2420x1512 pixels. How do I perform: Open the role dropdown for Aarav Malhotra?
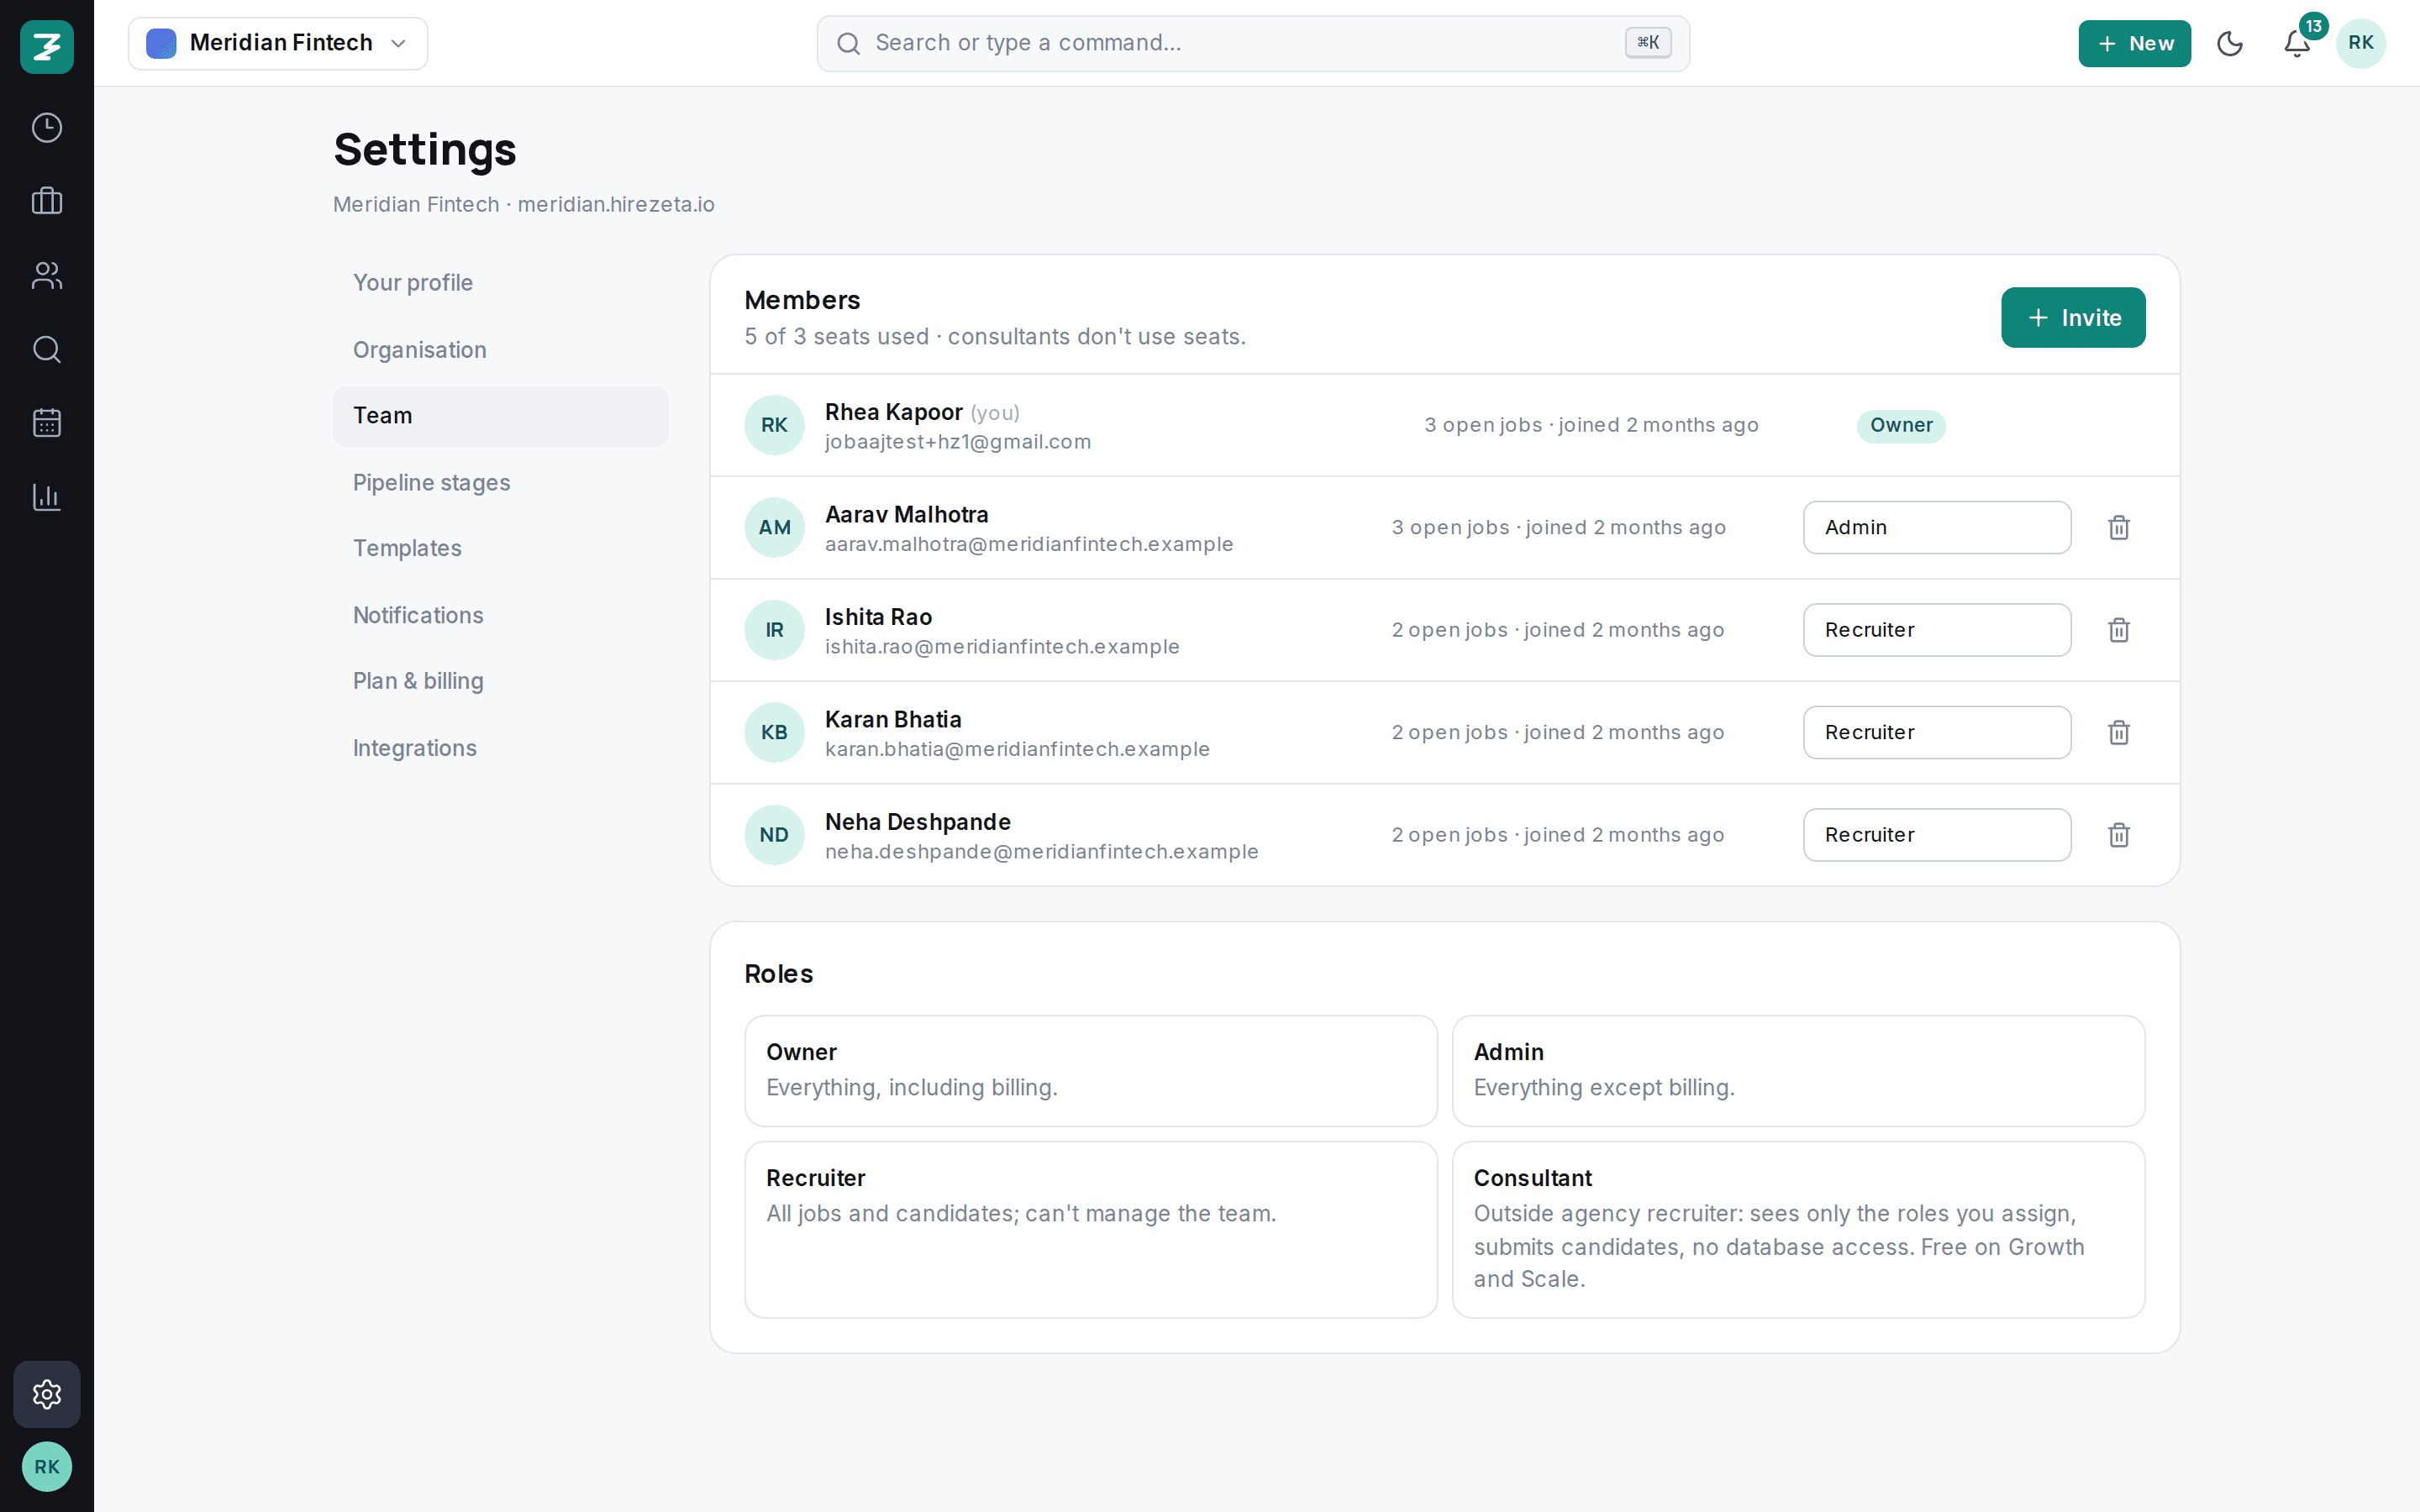[x=1937, y=528]
